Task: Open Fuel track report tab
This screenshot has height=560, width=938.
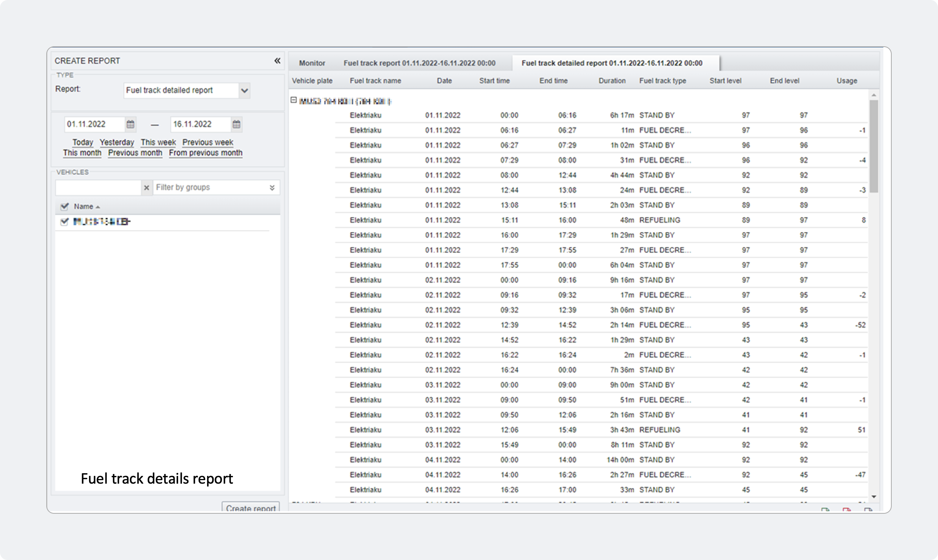Action: point(419,63)
